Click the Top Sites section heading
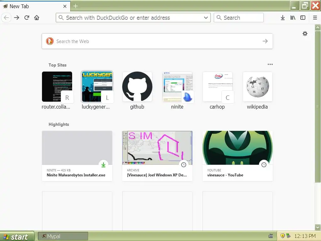This screenshot has height=241, width=321. [58, 65]
